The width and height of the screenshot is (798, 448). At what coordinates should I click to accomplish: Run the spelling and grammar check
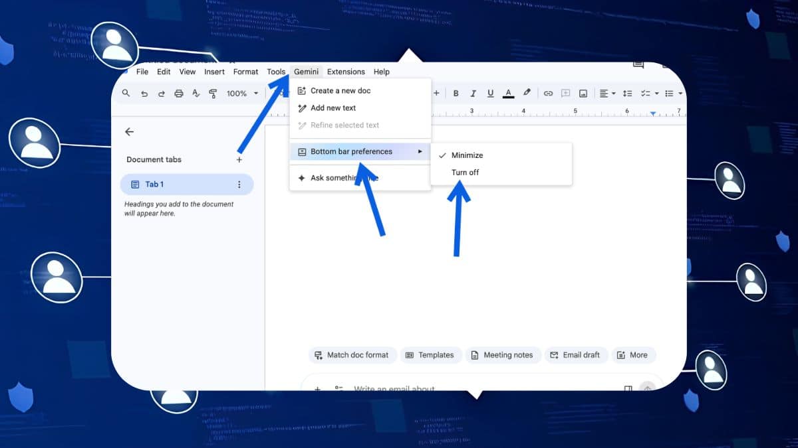point(196,94)
